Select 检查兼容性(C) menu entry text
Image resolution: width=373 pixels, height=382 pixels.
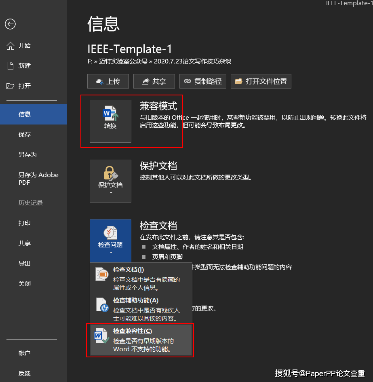[133, 331]
